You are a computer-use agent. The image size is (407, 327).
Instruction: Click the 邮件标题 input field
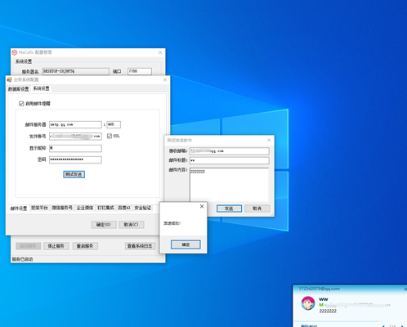pyautogui.click(x=230, y=160)
